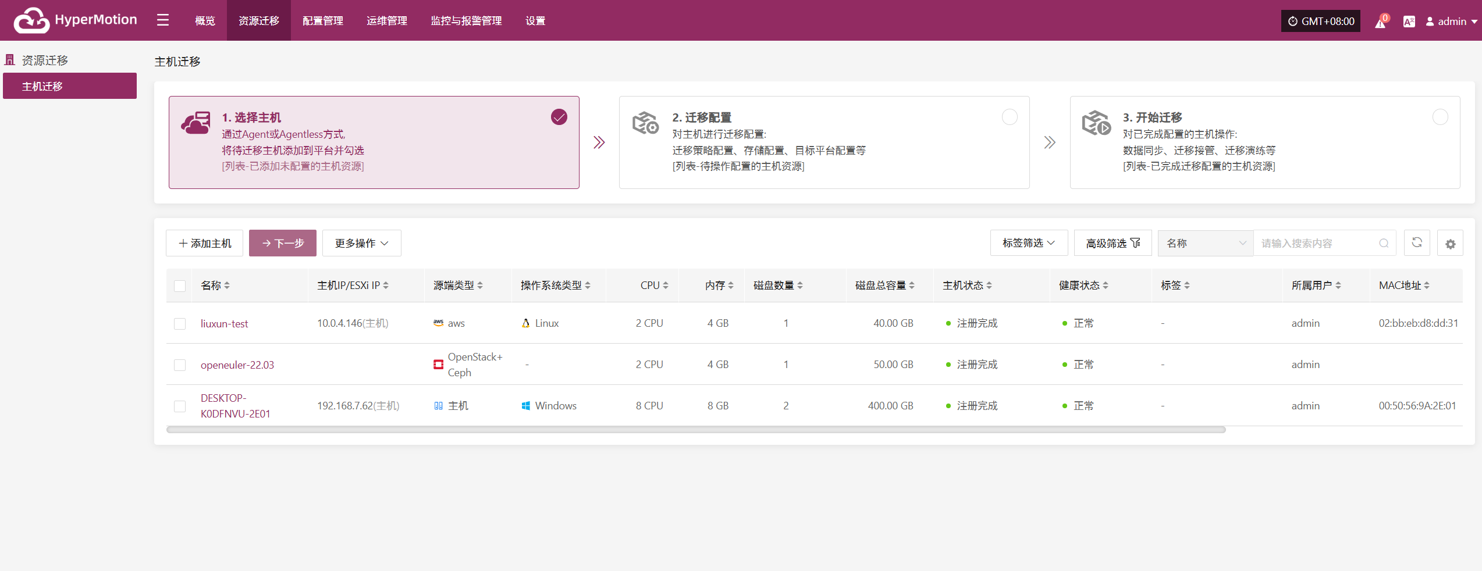Check the DESKTOP-K0DFNVU-2E01 row checkbox
1482x571 pixels.
180,406
